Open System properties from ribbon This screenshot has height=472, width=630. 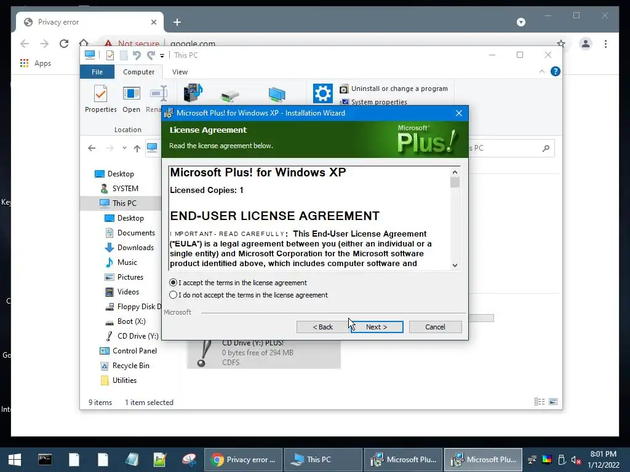tap(373, 102)
